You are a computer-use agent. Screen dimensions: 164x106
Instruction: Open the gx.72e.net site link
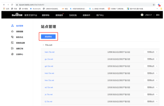49,59
